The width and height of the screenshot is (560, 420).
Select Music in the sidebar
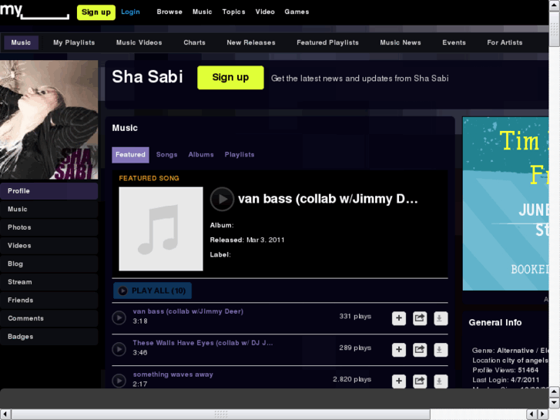[x=49, y=209]
